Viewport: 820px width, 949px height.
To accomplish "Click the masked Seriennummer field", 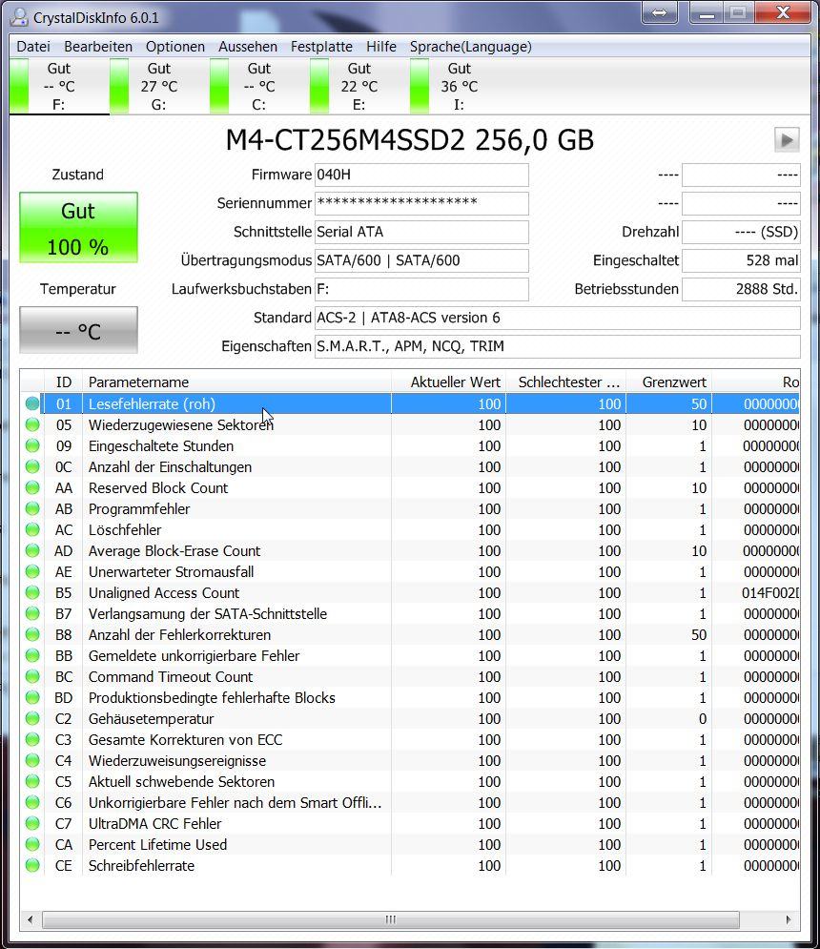I will point(421,203).
